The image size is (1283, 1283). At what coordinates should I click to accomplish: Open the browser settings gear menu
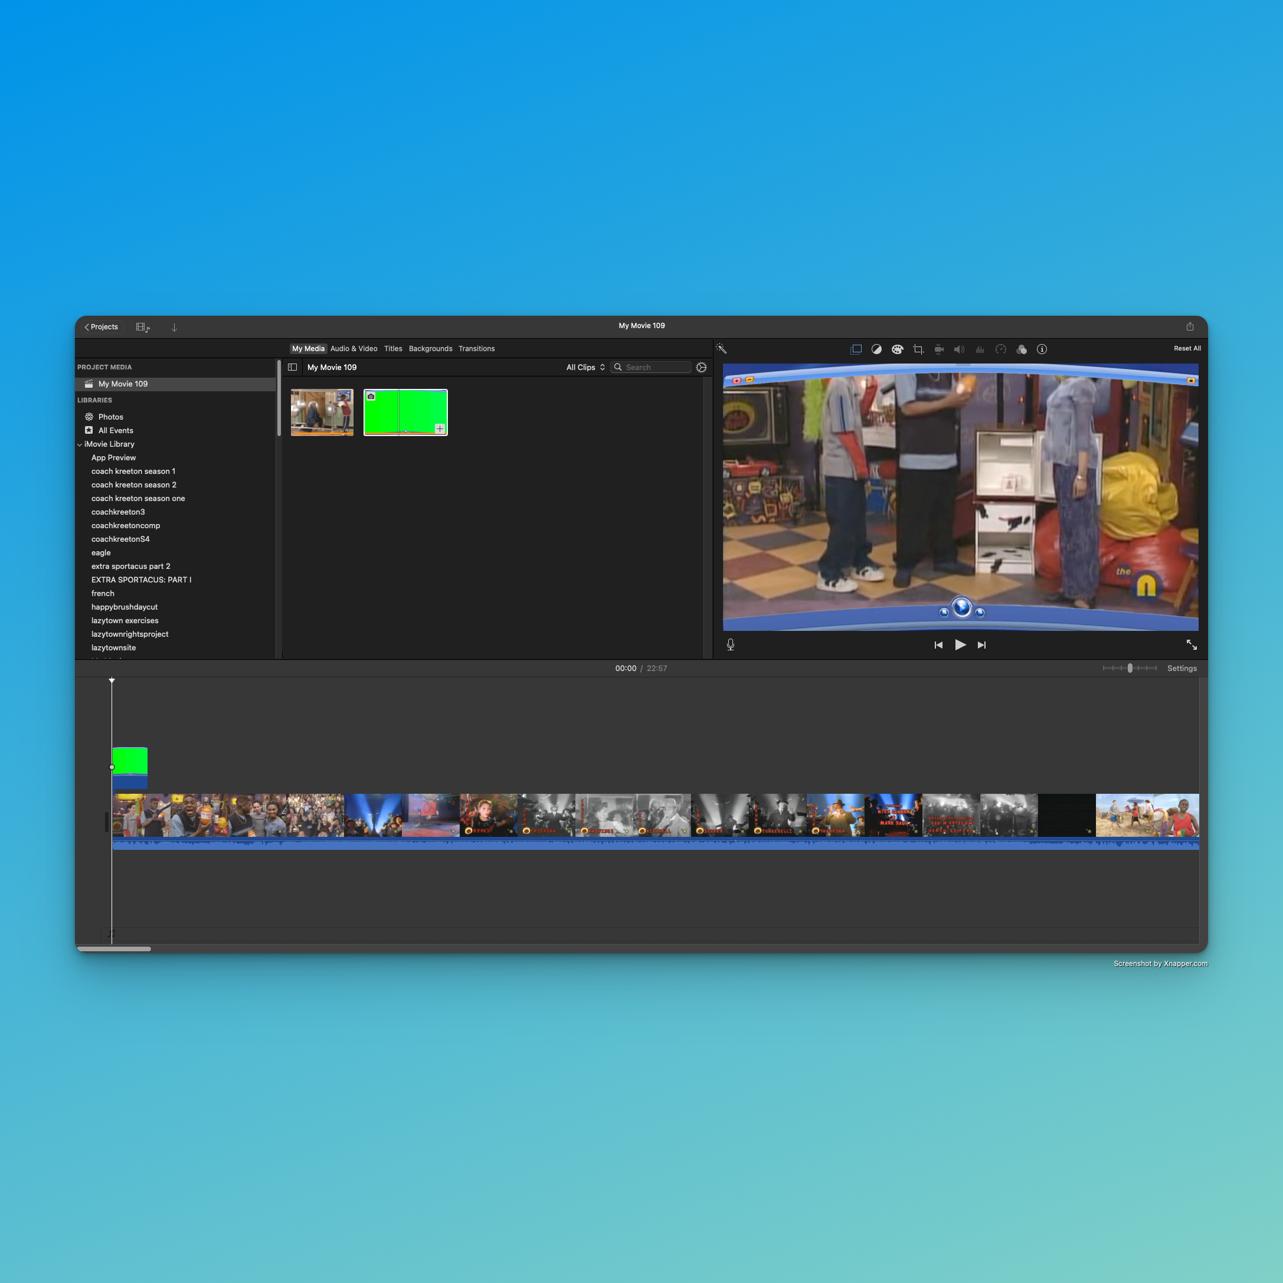click(x=701, y=367)
